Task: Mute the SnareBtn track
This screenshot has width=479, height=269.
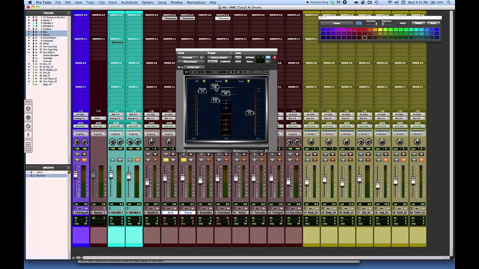Action: pos(208,160)
